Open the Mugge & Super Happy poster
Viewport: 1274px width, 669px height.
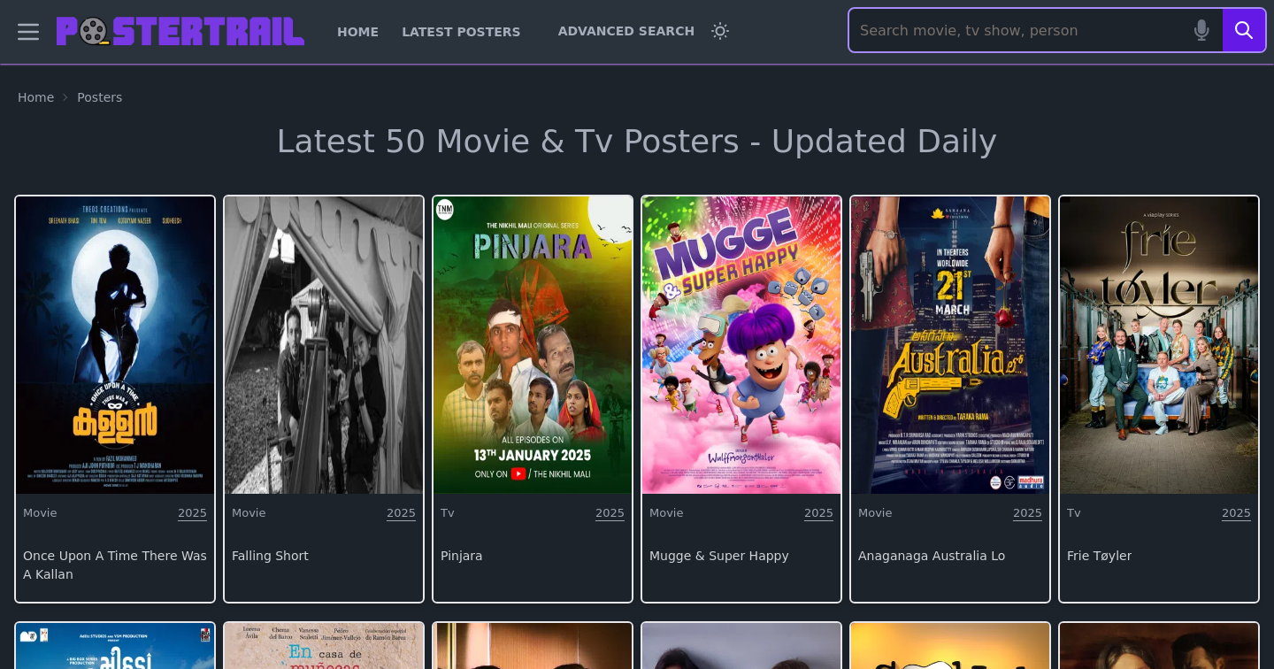[741, 345]
